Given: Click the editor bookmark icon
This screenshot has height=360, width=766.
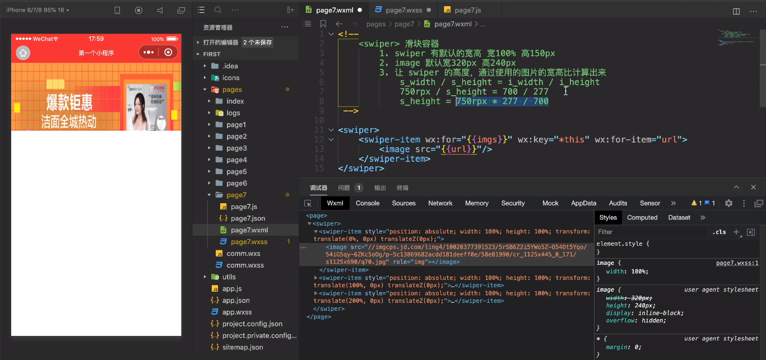Looking at the screenshot, I should [x=323, y=24].
